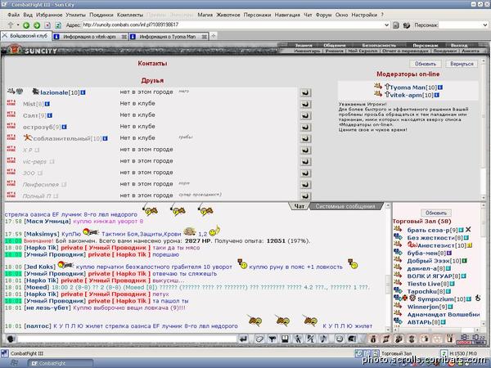
Task: Click the send message enter-arrow icon
Action: coord(243,339)
